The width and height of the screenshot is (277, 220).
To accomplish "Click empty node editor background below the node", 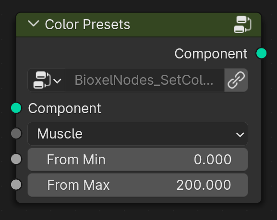I will pyautogui.click(x=138, y=212).
